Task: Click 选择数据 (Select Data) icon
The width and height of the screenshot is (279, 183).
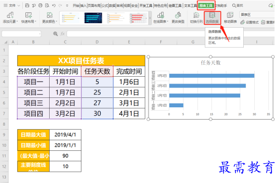Action: [x=212, y=17]
